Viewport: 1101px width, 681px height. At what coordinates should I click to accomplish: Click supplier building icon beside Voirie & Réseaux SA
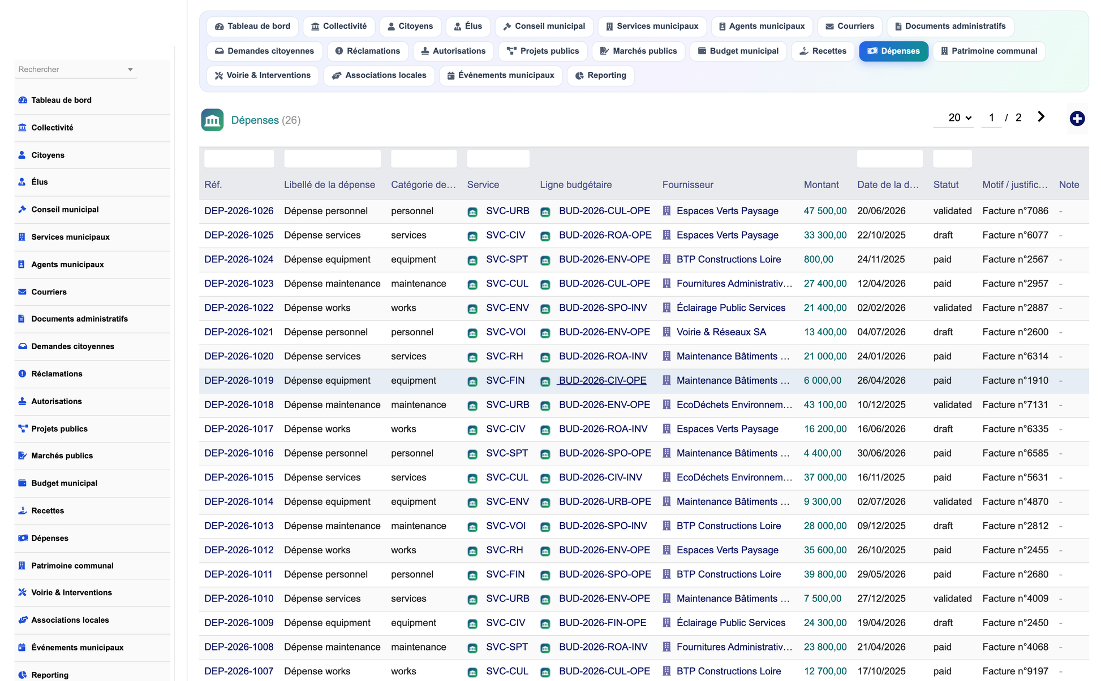coord(666,332)
